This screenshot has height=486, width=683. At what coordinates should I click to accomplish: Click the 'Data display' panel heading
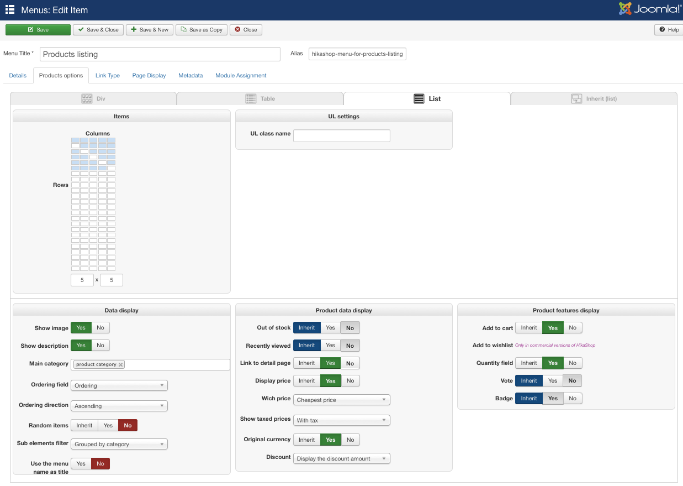click(x=121, y=310)
